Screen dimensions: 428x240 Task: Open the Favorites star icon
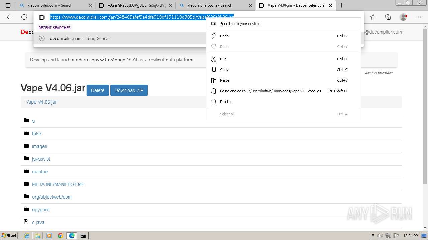point(373,17)
